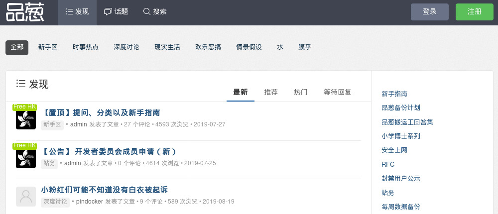
Task: Click the 话题 speech bubble icon
Action: point(108,12)
